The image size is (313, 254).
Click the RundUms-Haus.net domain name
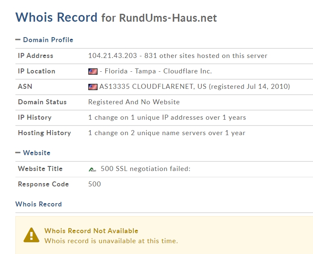(x=168, y=18)
